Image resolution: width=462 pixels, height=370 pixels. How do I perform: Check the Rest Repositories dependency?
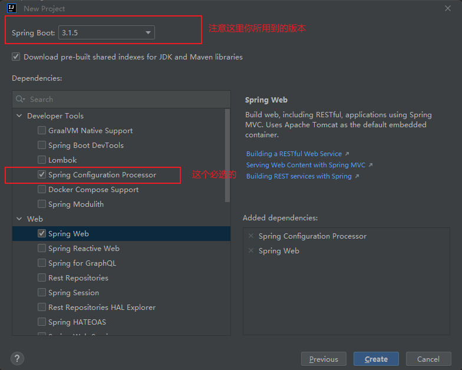[42, 277]
